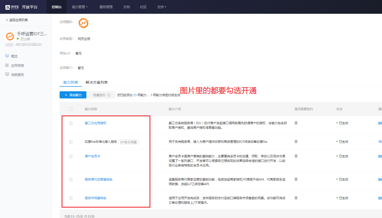Click the 已上线 status label
Viewport: 382px width, 218px height.
25,39
